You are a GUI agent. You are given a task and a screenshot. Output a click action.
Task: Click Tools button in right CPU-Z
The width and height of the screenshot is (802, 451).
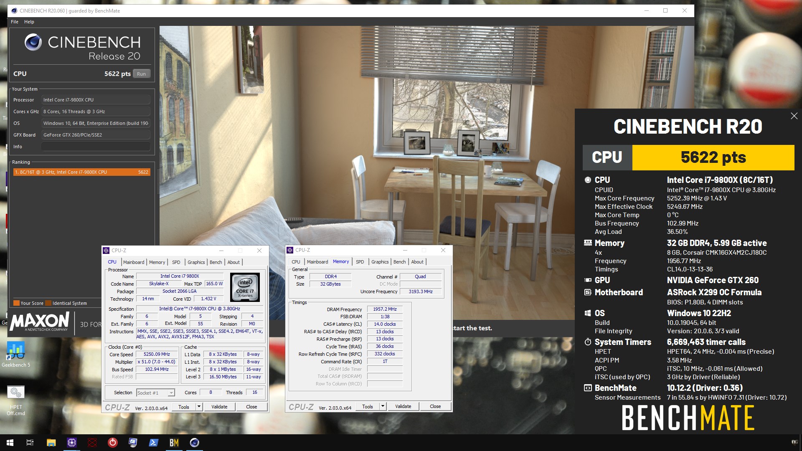point(368,406)
